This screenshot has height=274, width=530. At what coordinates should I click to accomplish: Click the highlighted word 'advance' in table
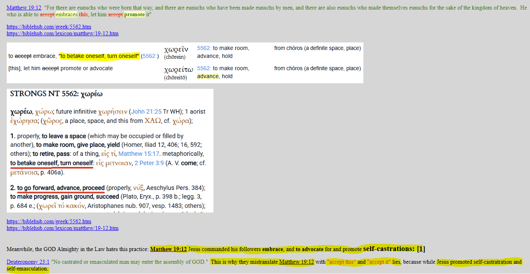(x=208, y=76)
